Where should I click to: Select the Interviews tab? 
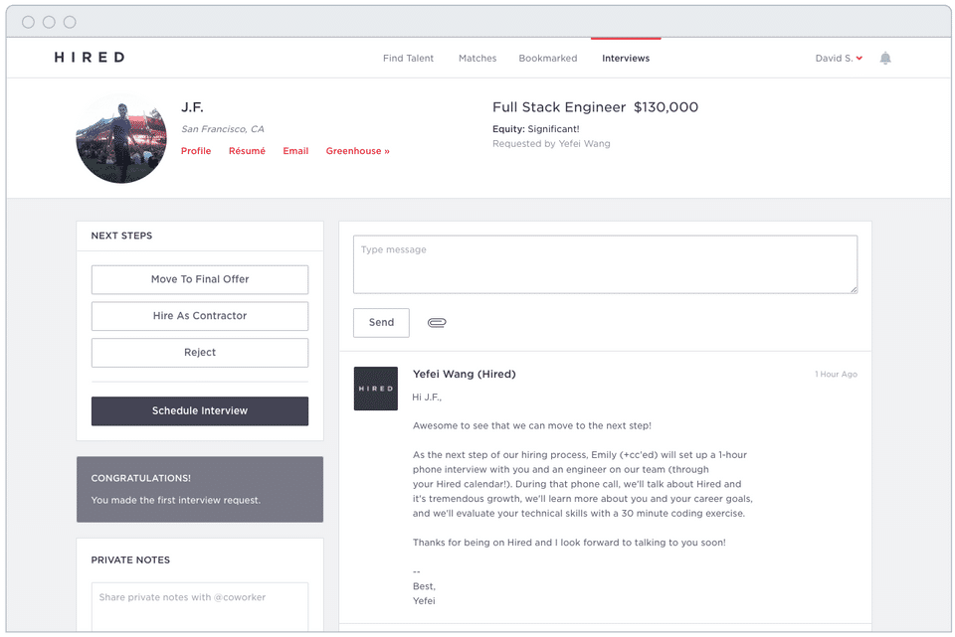(626, 59)
